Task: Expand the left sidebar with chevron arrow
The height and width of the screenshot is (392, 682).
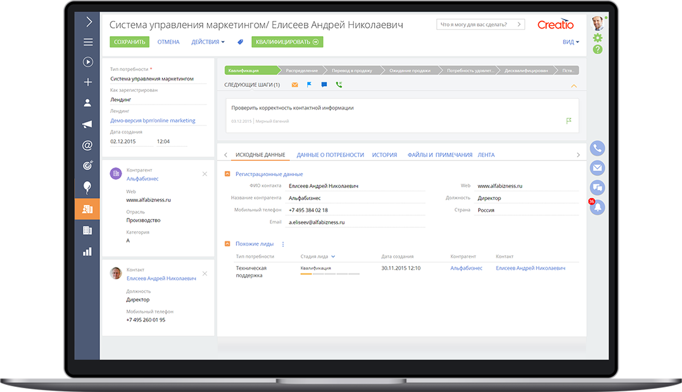Action: click(x=89, y=22)
